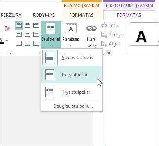159x146 pixels.
Task: Select the align middle left icon
Action: (x=19, y=34)
